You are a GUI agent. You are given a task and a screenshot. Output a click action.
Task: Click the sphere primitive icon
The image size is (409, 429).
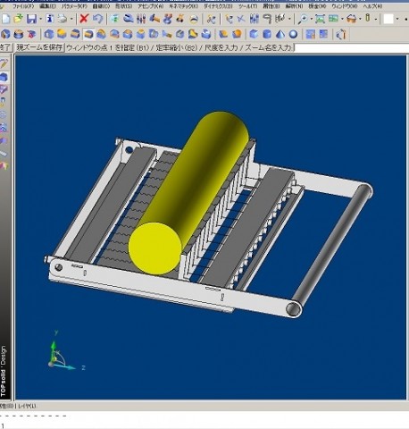click(x=293, y=34)
